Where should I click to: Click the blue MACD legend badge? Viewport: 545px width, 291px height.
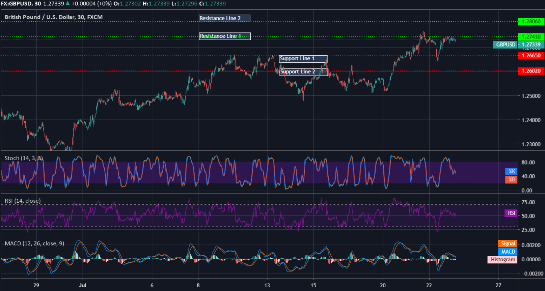point(508,252)
